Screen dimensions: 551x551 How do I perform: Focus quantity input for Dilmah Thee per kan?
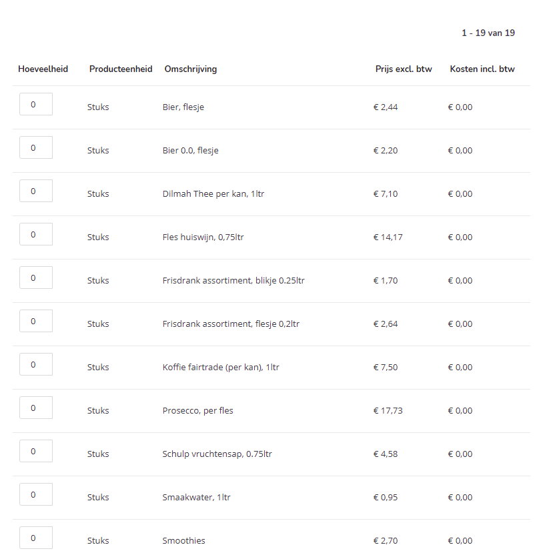coord(36,191)
